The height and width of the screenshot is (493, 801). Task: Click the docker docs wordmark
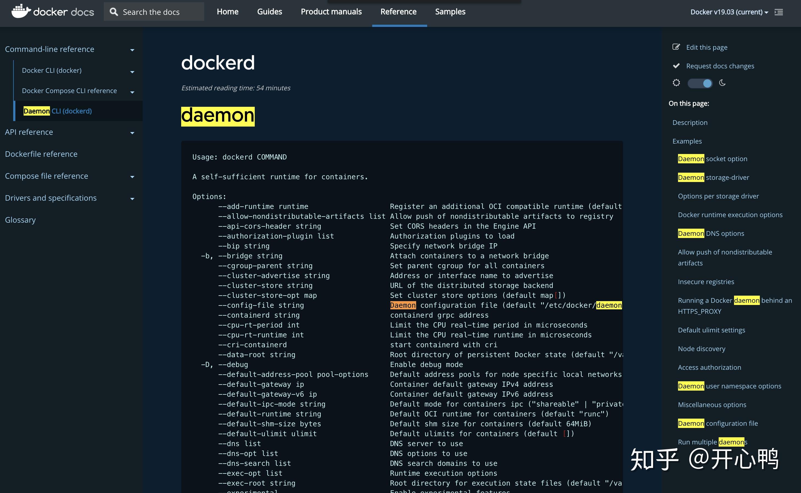pyautogui.click(x=64, y=12)
